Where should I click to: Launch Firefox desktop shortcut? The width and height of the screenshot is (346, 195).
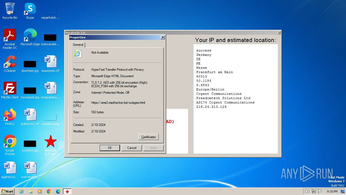coord(10,117)
